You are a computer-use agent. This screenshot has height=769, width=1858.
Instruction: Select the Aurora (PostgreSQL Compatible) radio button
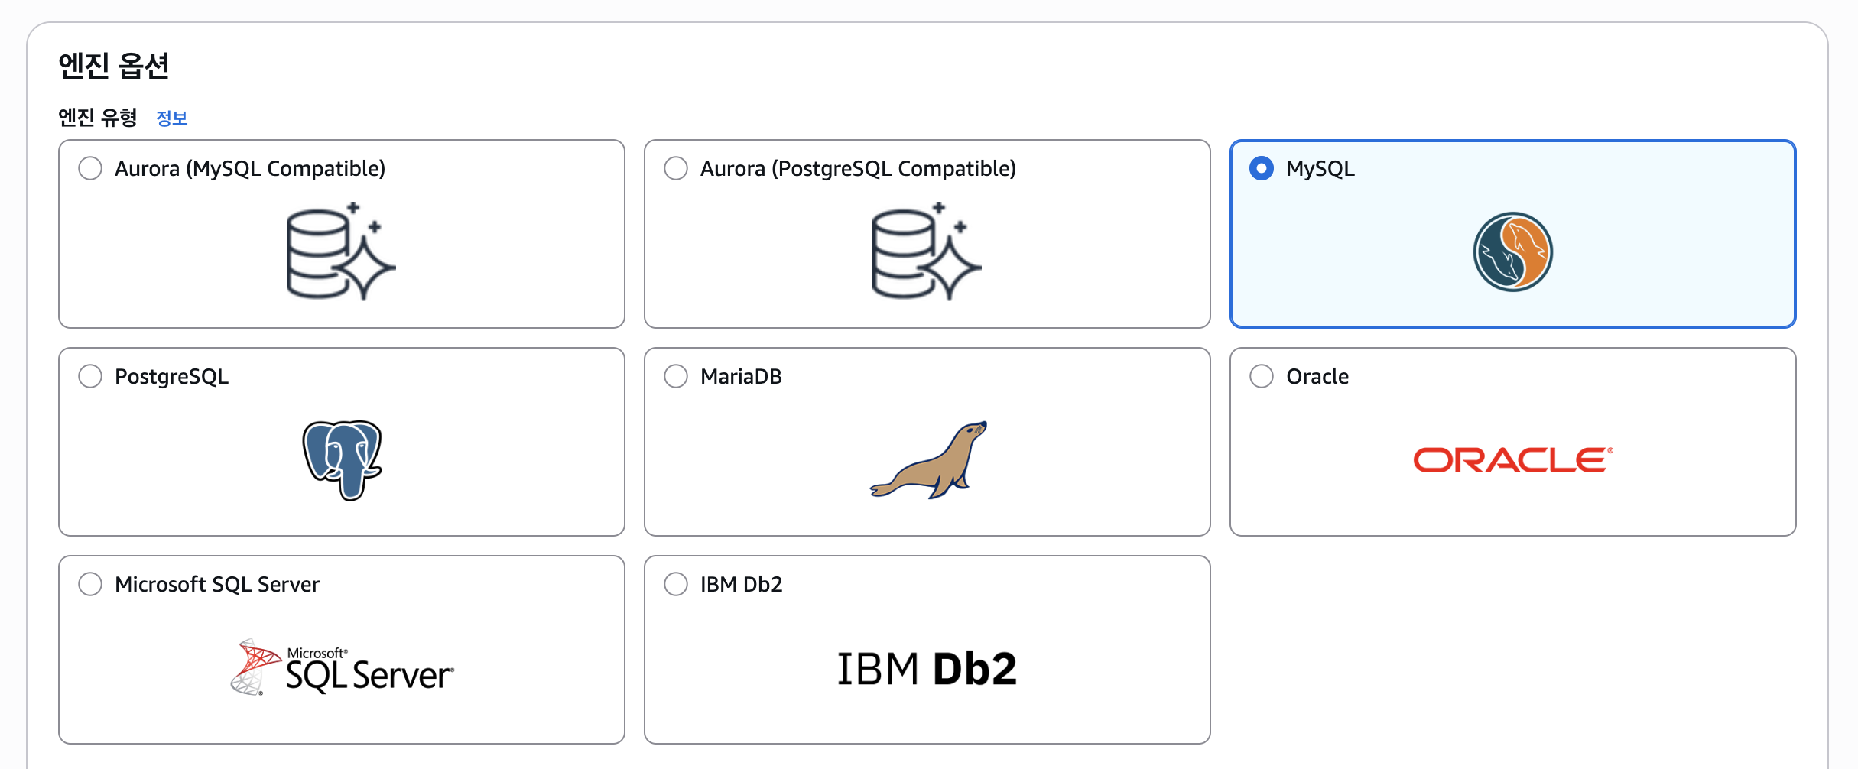click(676, 168)
